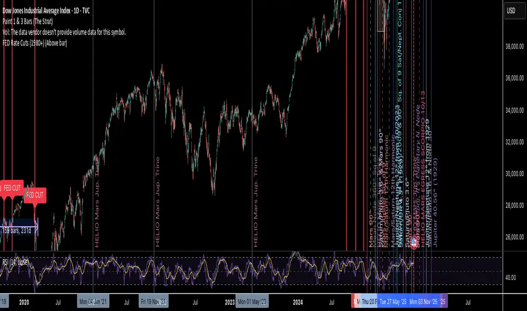This screenshot has width=527, height=311.
Task: Click HELIO Mars Jup. Trine label above May '23
Action: tap(256, 202)
